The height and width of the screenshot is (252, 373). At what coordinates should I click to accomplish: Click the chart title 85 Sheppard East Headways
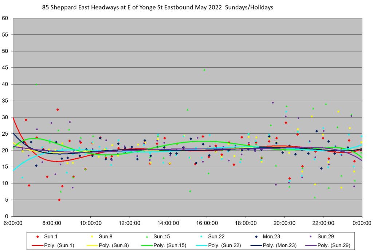click(160, 7)
